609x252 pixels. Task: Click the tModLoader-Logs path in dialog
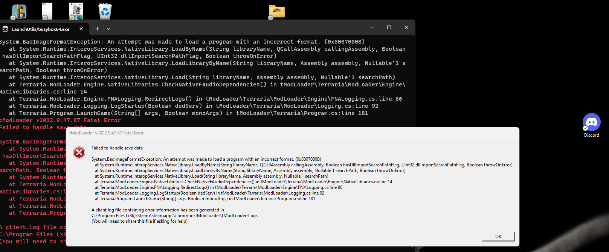click(175, 216)
